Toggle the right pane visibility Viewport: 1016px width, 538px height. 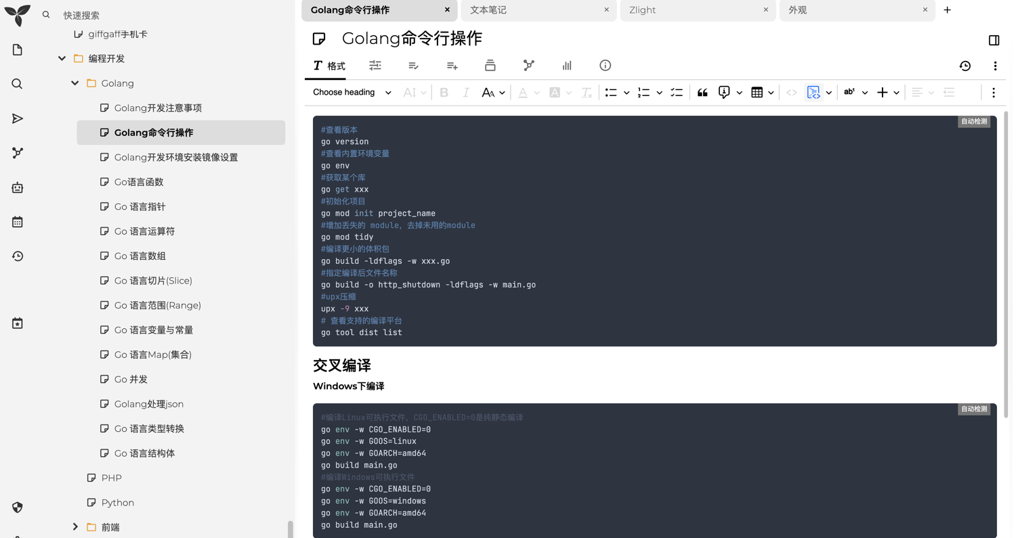pyautogui.click(x=994, y=41)
